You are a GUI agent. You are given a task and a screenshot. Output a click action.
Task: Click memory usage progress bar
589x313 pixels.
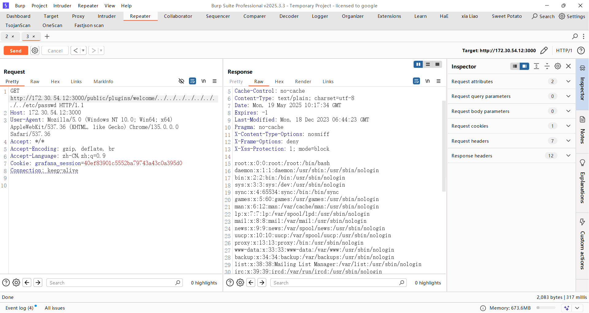coord(546,308)
